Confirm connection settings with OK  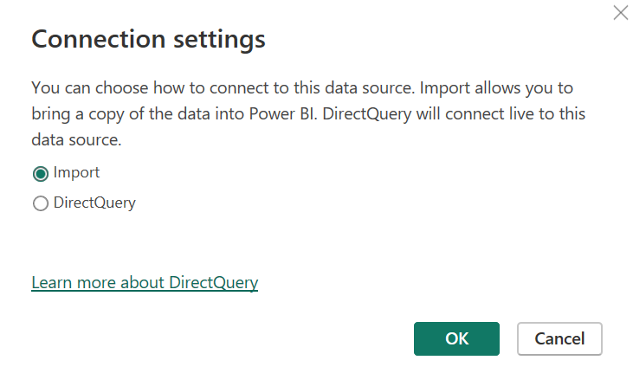[456, 338]
